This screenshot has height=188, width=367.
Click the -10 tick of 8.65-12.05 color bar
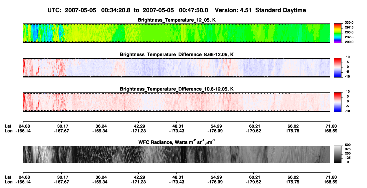pos(347,76)
